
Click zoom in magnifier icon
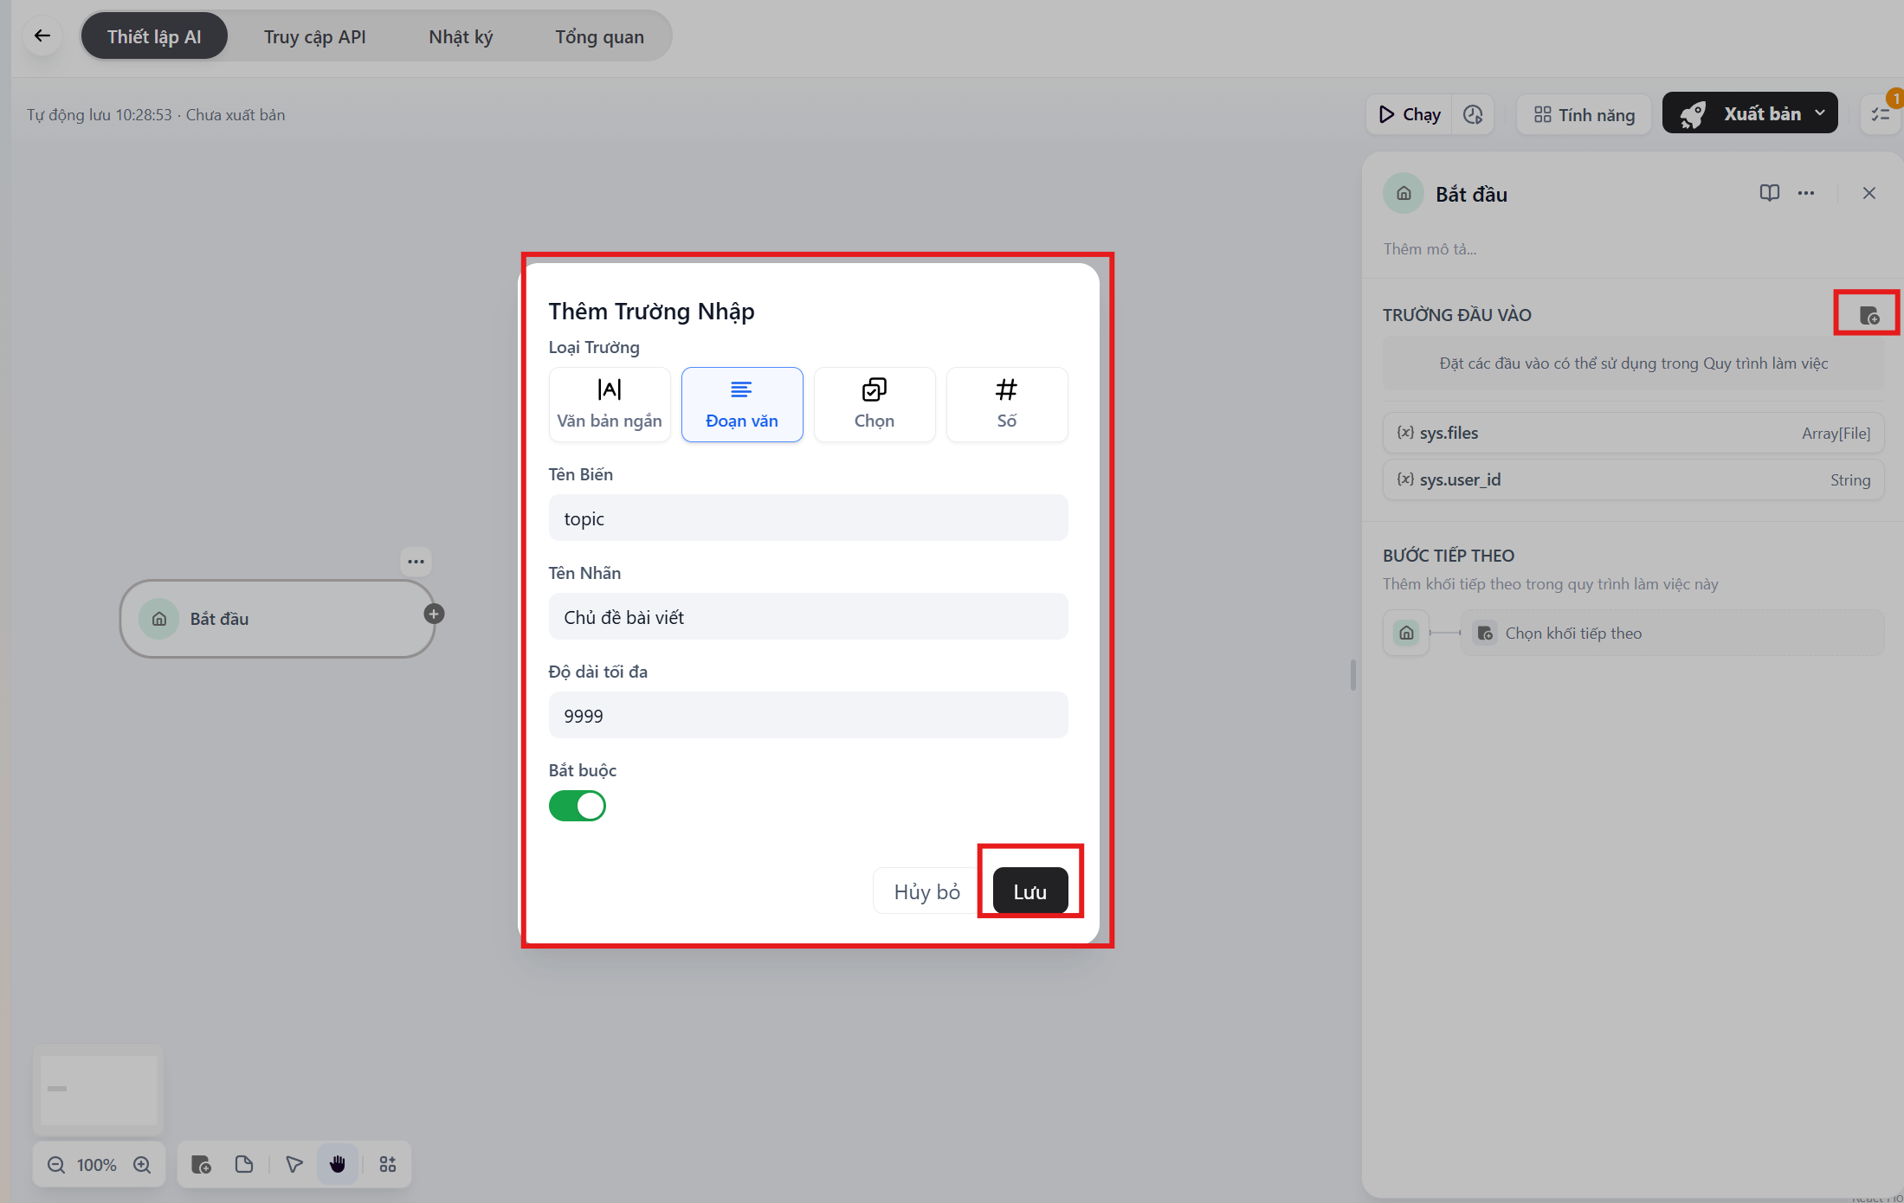142,1164
